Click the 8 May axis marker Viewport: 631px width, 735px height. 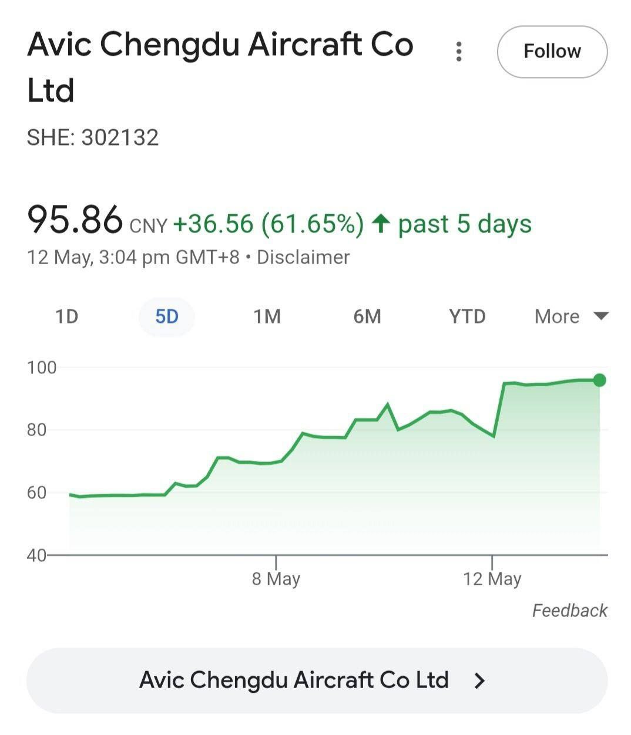276,579
